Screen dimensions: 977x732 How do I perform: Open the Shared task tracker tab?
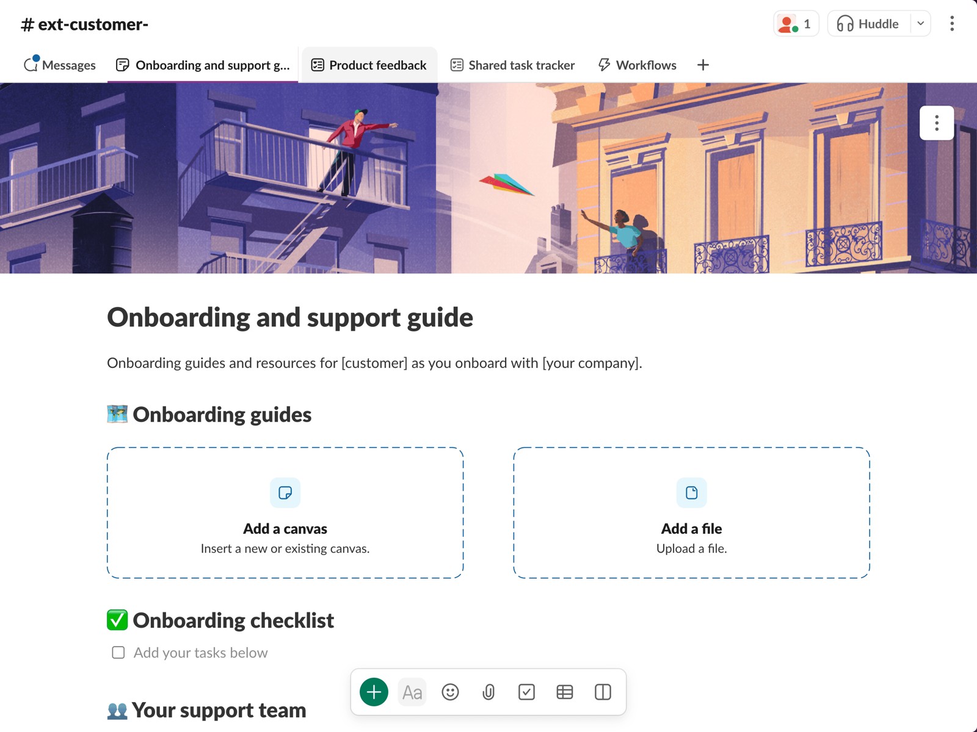[512, 65]
